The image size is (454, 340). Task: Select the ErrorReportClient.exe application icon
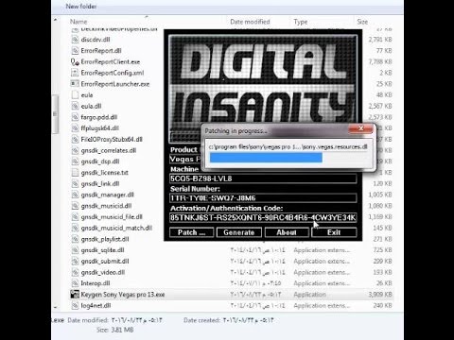tap(75, 61)
